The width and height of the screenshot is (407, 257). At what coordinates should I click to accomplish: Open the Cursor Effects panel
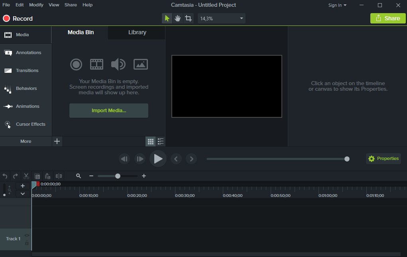click(26, 124)
